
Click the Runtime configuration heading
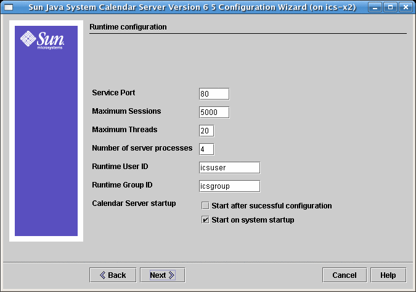128,26
